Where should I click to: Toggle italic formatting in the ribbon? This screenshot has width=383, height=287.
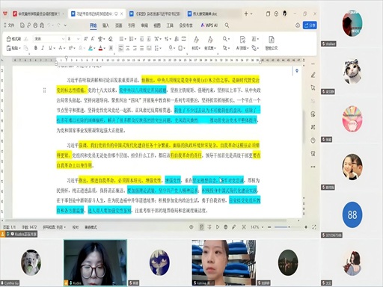coord(43,48)
